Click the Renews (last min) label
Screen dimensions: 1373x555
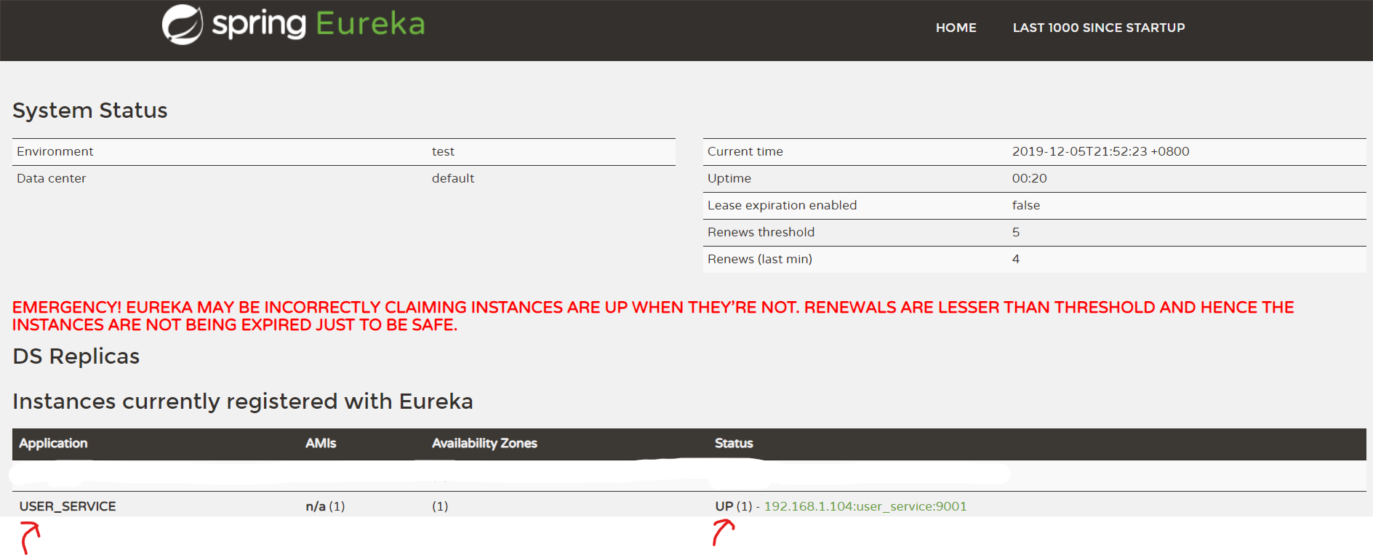tap(760, 259)
